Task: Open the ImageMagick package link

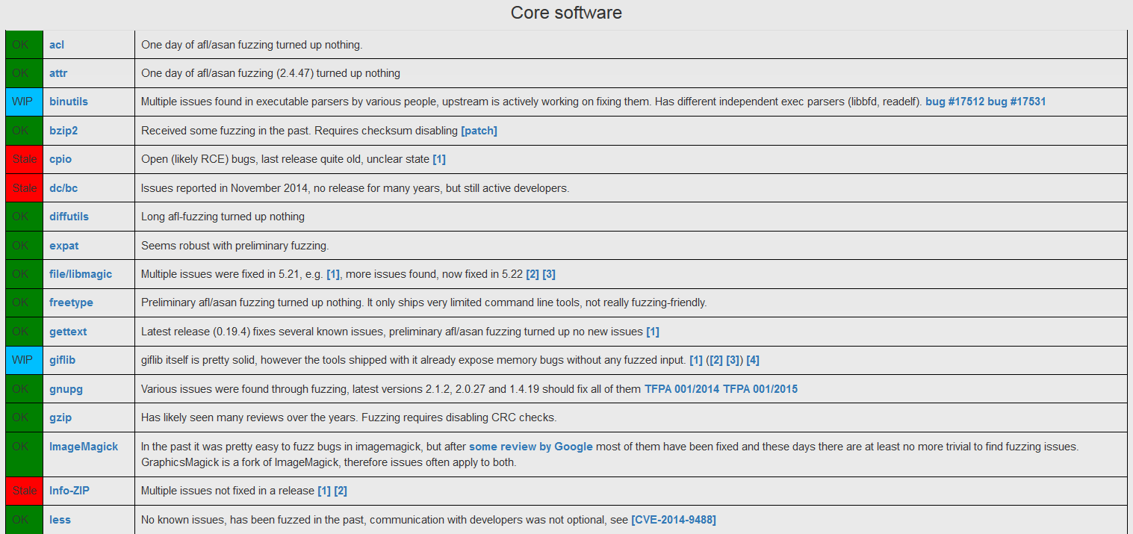Action: pyautogui.click(x=84, y=447)
